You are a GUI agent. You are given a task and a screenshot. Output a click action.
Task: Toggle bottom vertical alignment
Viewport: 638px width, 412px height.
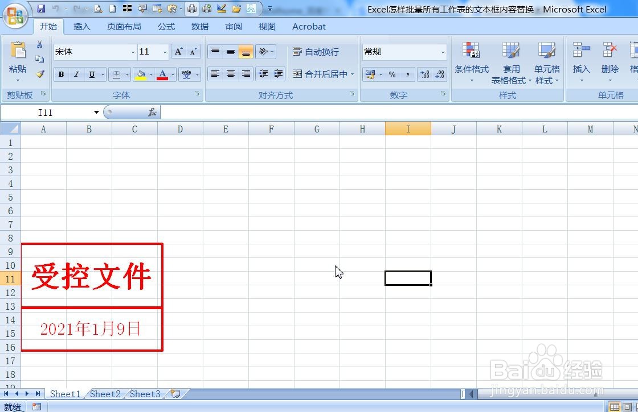pos(246,52)
